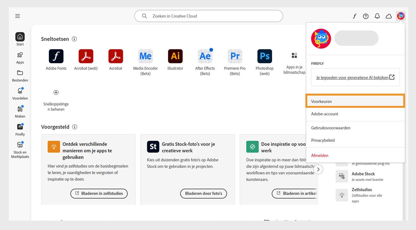
Task: Open fonts icon in top bar
Action: [354, 16]
